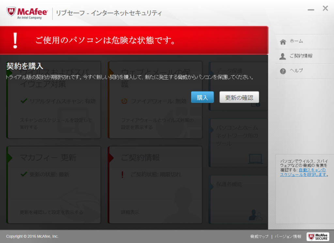This screenshot has width=334, height=243.
Task: Click 更新の状態: 最新 status text
Action: [x=49, y=175]
